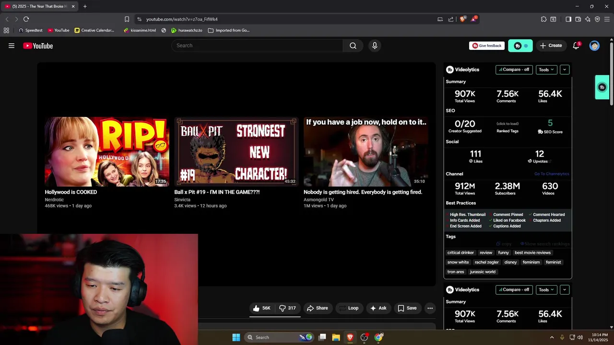
Task: Open the Brave Wallet icon
Action: tap(578, 19)
